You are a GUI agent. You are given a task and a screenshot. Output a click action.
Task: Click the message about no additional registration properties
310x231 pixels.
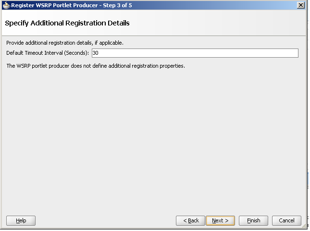96,66
